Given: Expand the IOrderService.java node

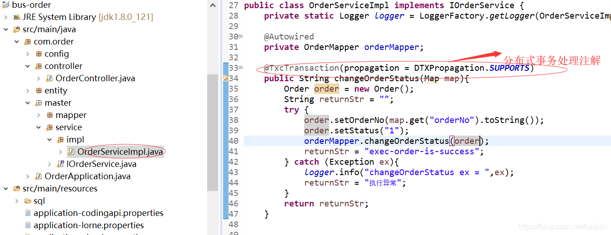Looking at the screenshot, I should [x=49, y=164].
